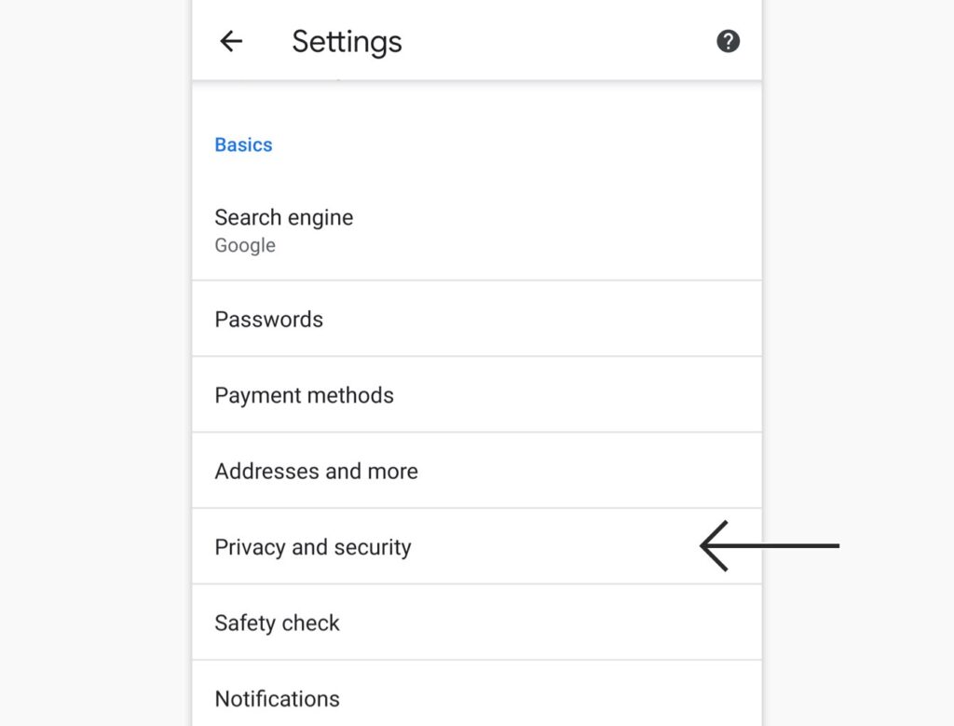Image resolution: width=954 pixels, height=726 pixels.
Task: Get help with Settings page
Action: tap(728, 41)
